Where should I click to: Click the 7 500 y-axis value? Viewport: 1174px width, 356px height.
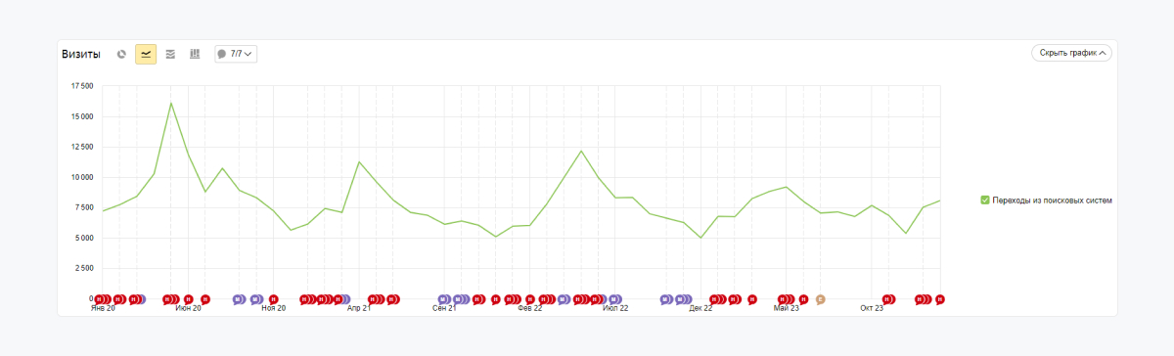click(x=84, y=207)
